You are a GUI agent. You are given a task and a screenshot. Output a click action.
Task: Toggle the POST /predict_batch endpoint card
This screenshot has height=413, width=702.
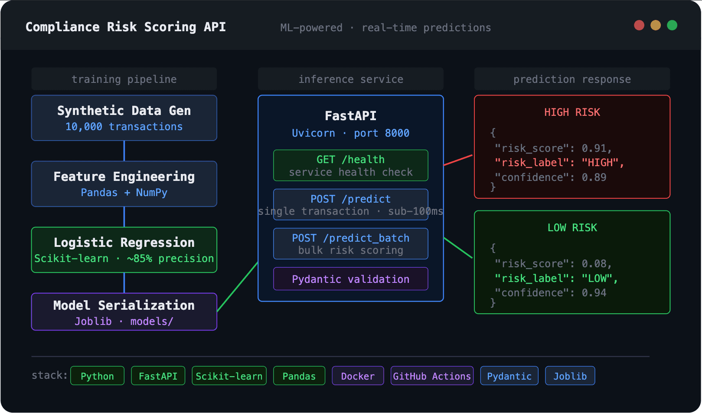350,243
